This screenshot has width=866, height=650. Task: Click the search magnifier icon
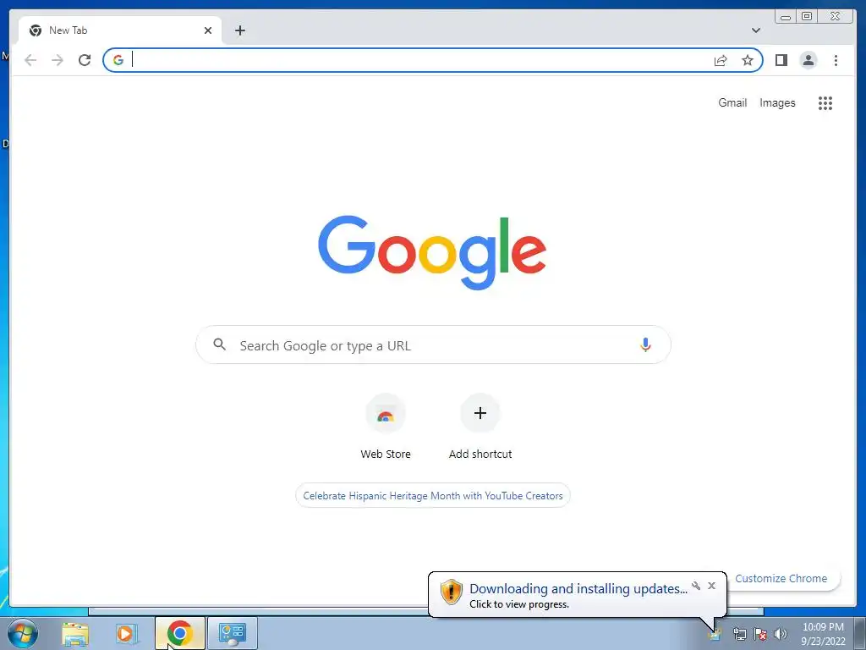point(219,345)
